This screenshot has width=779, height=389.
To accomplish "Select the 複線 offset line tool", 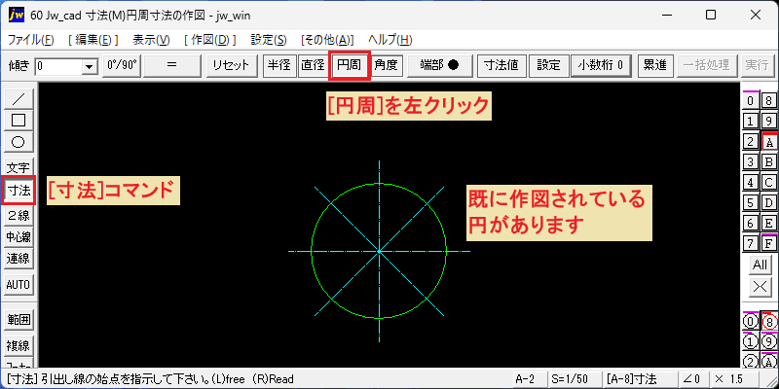I will click(x=19, y=346).
